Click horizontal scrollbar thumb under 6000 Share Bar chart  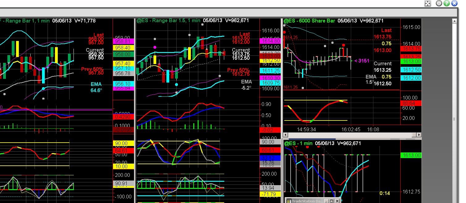pyautogui.click(x=414, y=135)
